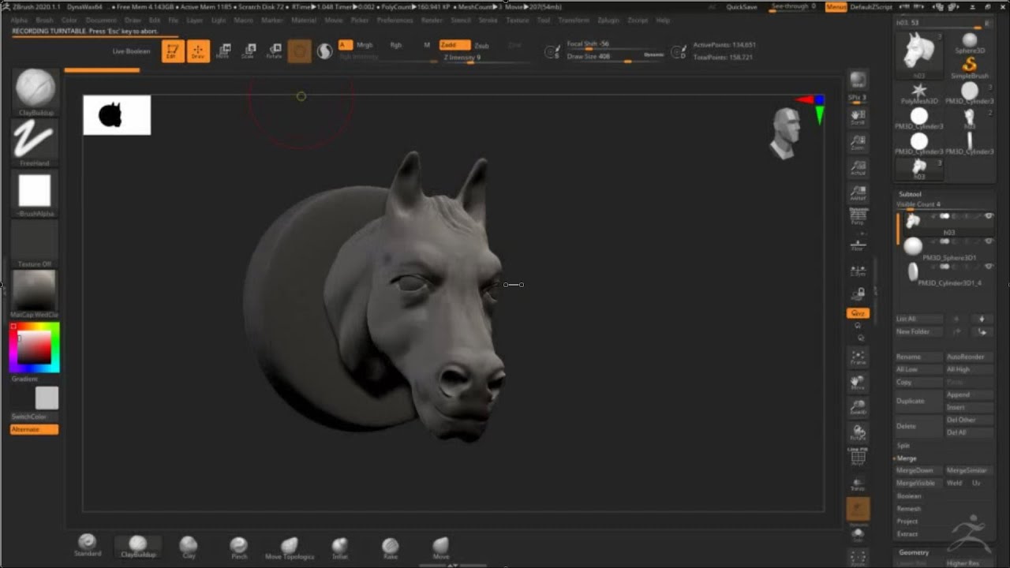Select the Standard brush at bottom

point(88,545)
